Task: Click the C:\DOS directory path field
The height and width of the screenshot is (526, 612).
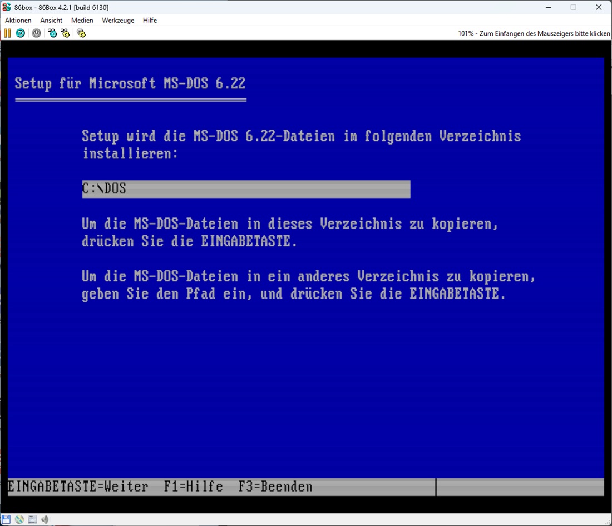Action: [246, 189]
